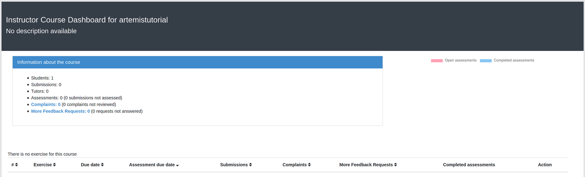Click the Open assessments legend label
585x177 pixels.
click(461, 60)
